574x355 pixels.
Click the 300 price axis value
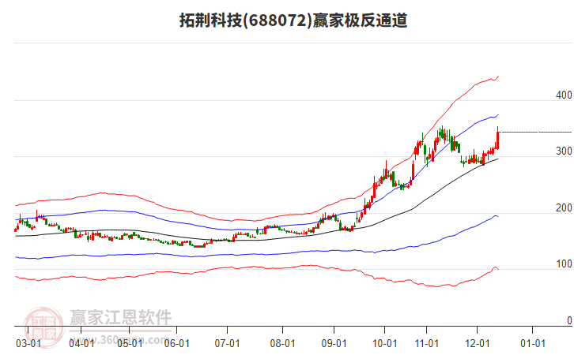click(564, 151)
